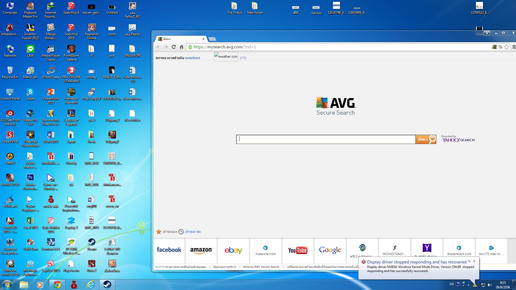The image size is (516, 290).
Task: Click the translate icon in address bar
Action: (x=500, y=47)
